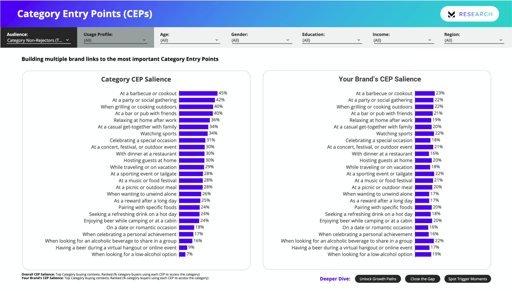Screen dimensions: 512x291
Task: Click the Gender dropdown chevron
Action: click(288, 40)
